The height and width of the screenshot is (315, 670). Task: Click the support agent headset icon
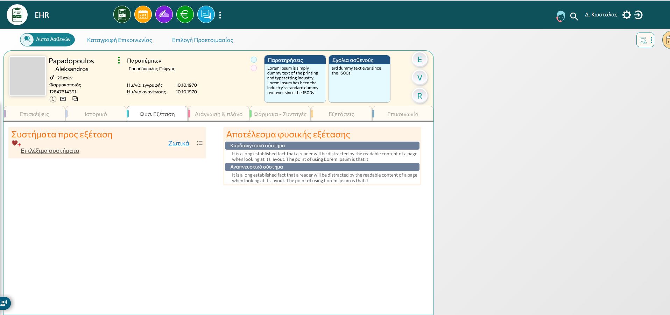click(x=560, y=16)
